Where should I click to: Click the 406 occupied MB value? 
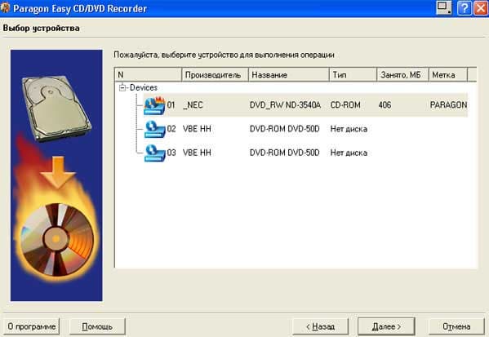pyautogui.click(x=385, y=105)
